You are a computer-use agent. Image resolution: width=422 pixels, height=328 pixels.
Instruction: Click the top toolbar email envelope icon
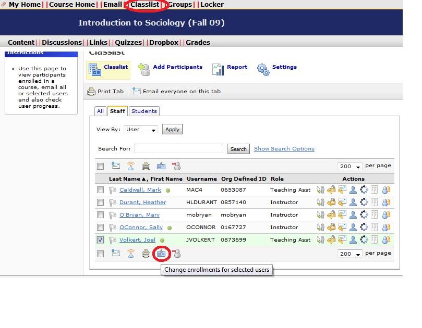click(116, 166)
